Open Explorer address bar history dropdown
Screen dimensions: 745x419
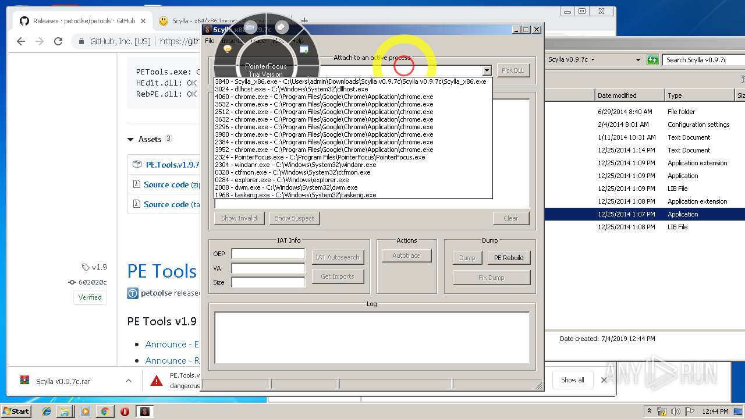[638, 60]
